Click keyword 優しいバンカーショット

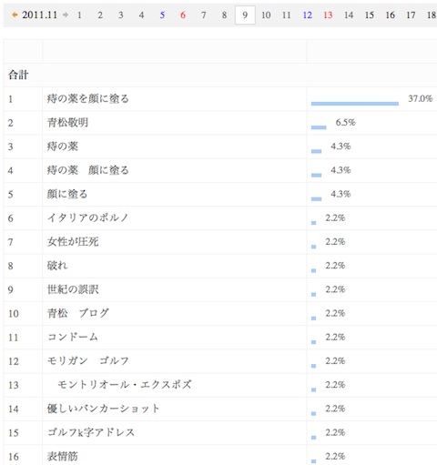tap(103, 409)
